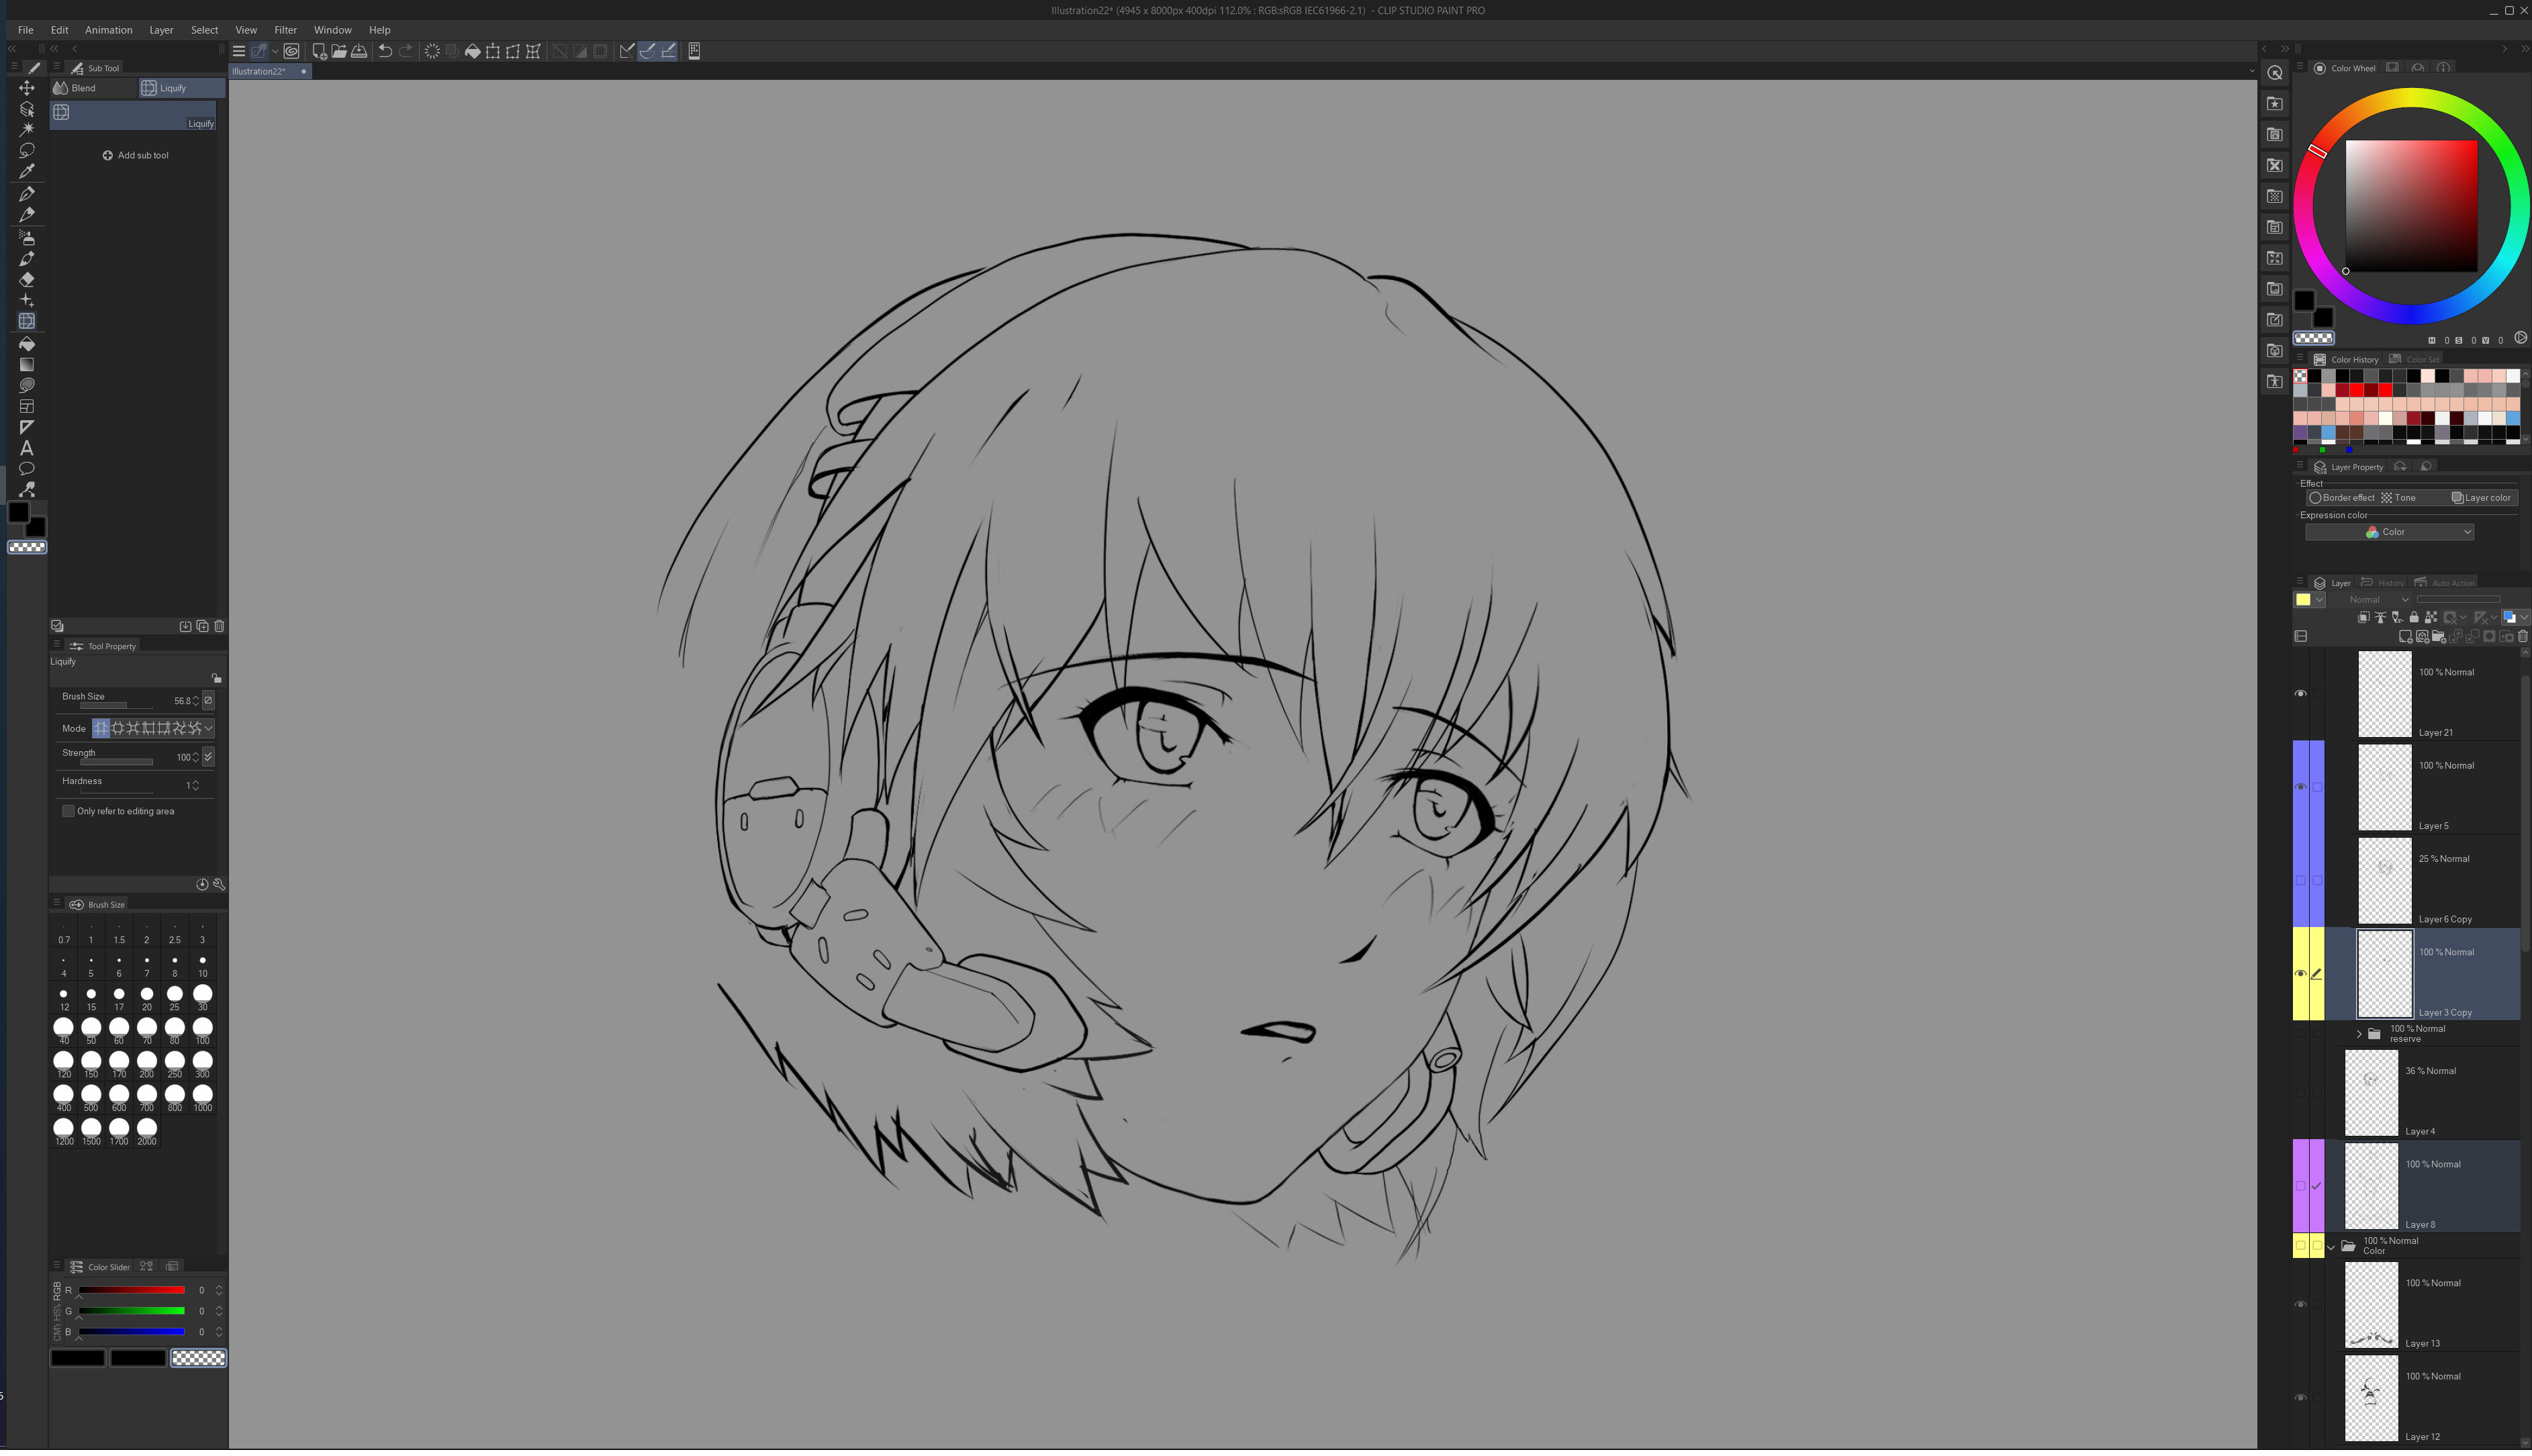Viewport: 2532px width, 1456px height.
Task: Click Add sub tool button
Action: 136,155
